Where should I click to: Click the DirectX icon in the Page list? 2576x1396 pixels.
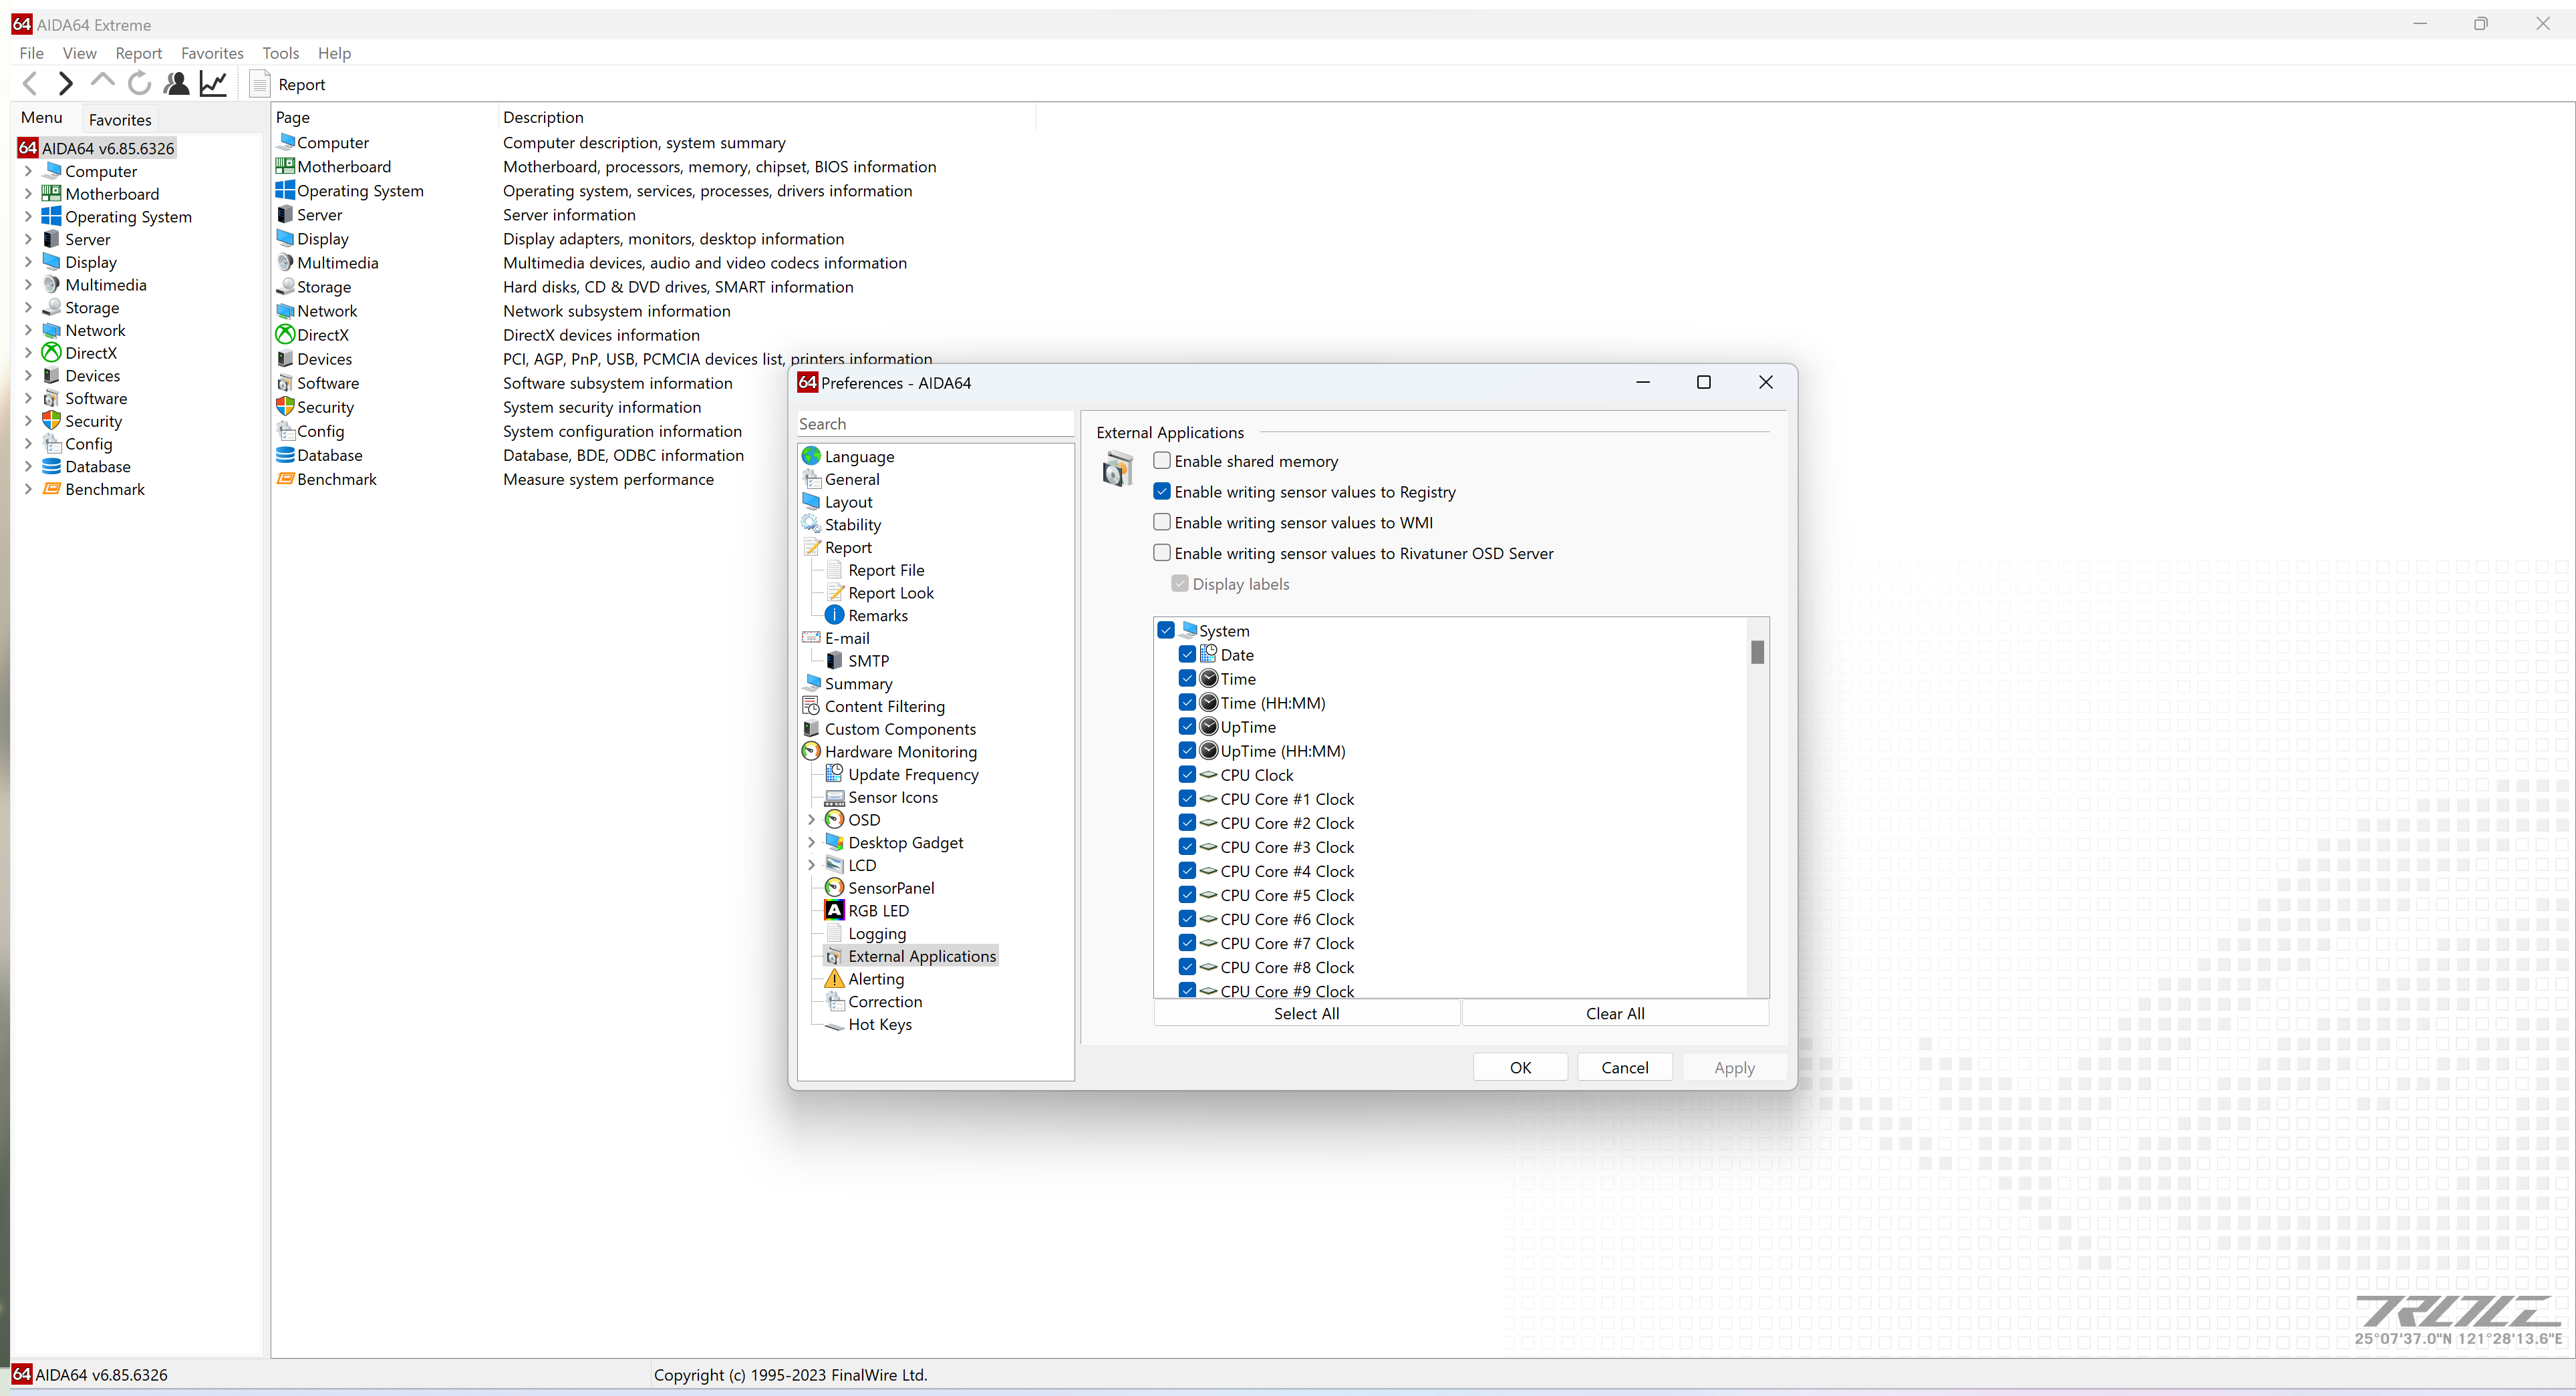coord(285,335)
